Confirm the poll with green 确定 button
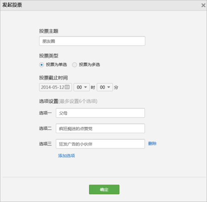 point(104,190)
